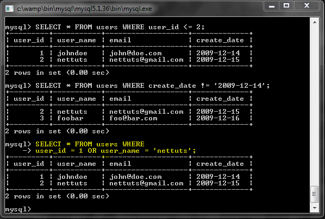
Task: Click the last '2 rows in set' message
Action: tap(57, 196)
